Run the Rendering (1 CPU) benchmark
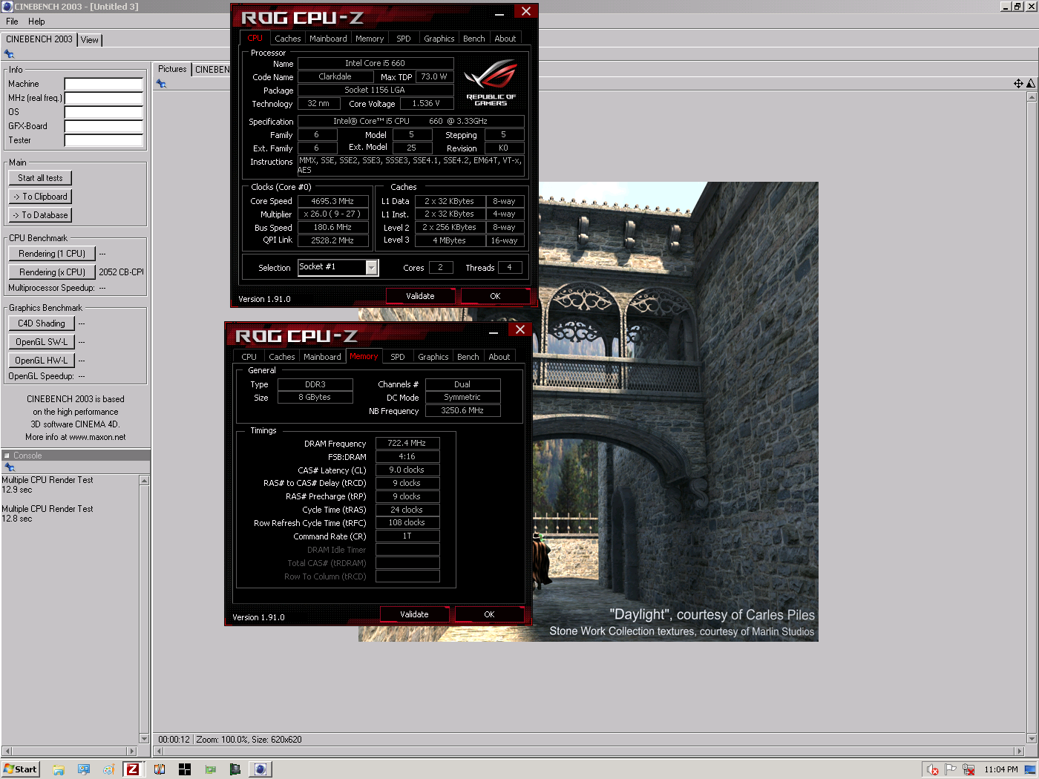The height and width of the screenshot is (779, 1039). tap(52, 254)
